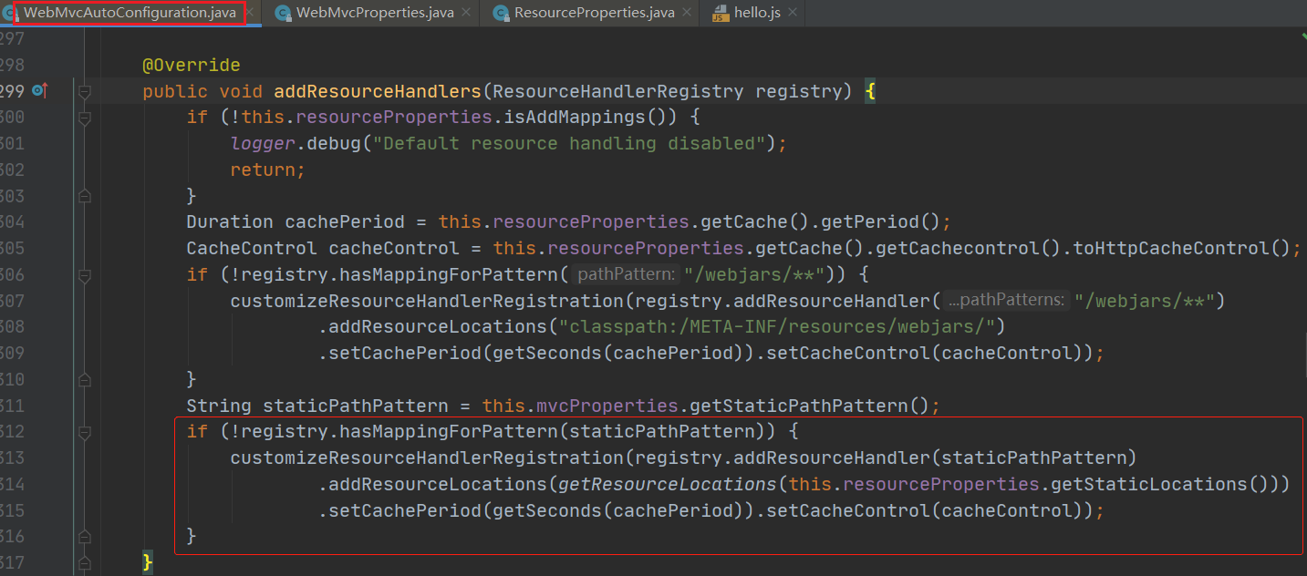Click "/webjars/**" in hasMappingForPattern call
The width and height of the screenshot is (1307, 576).
tap(755, 273)
